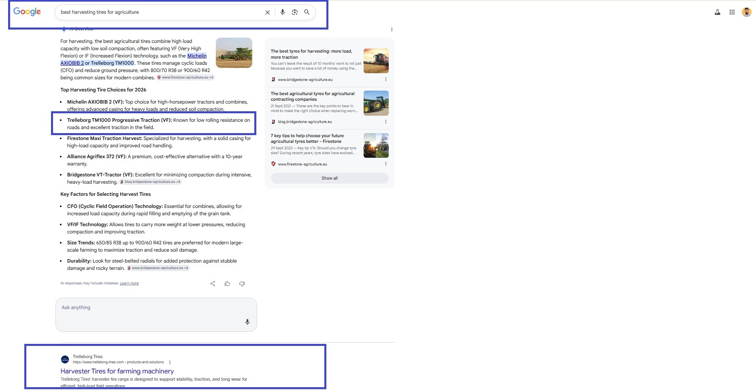Open www.bridgestone-agriculture.eu +4 source chip
This screenshot has height=390, width=756.
(x=158, y=268)
